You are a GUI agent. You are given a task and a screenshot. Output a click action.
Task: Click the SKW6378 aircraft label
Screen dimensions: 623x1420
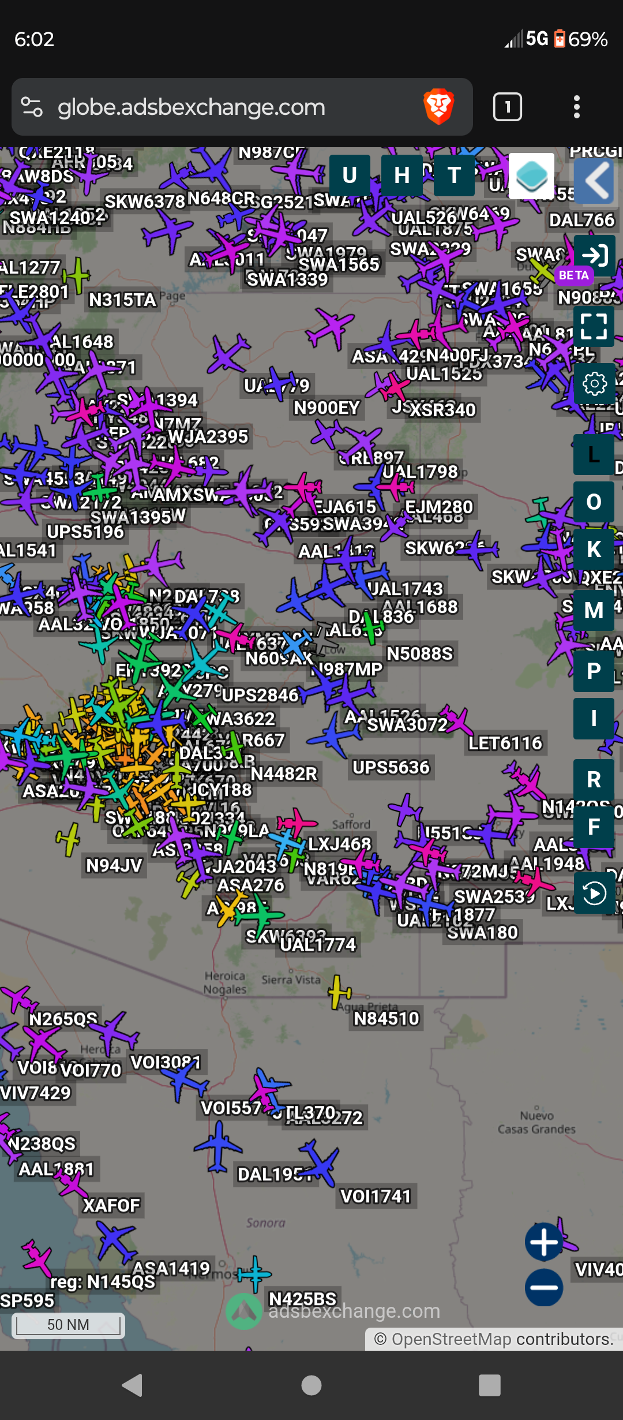pyautogui.click(x=145, y=201)
